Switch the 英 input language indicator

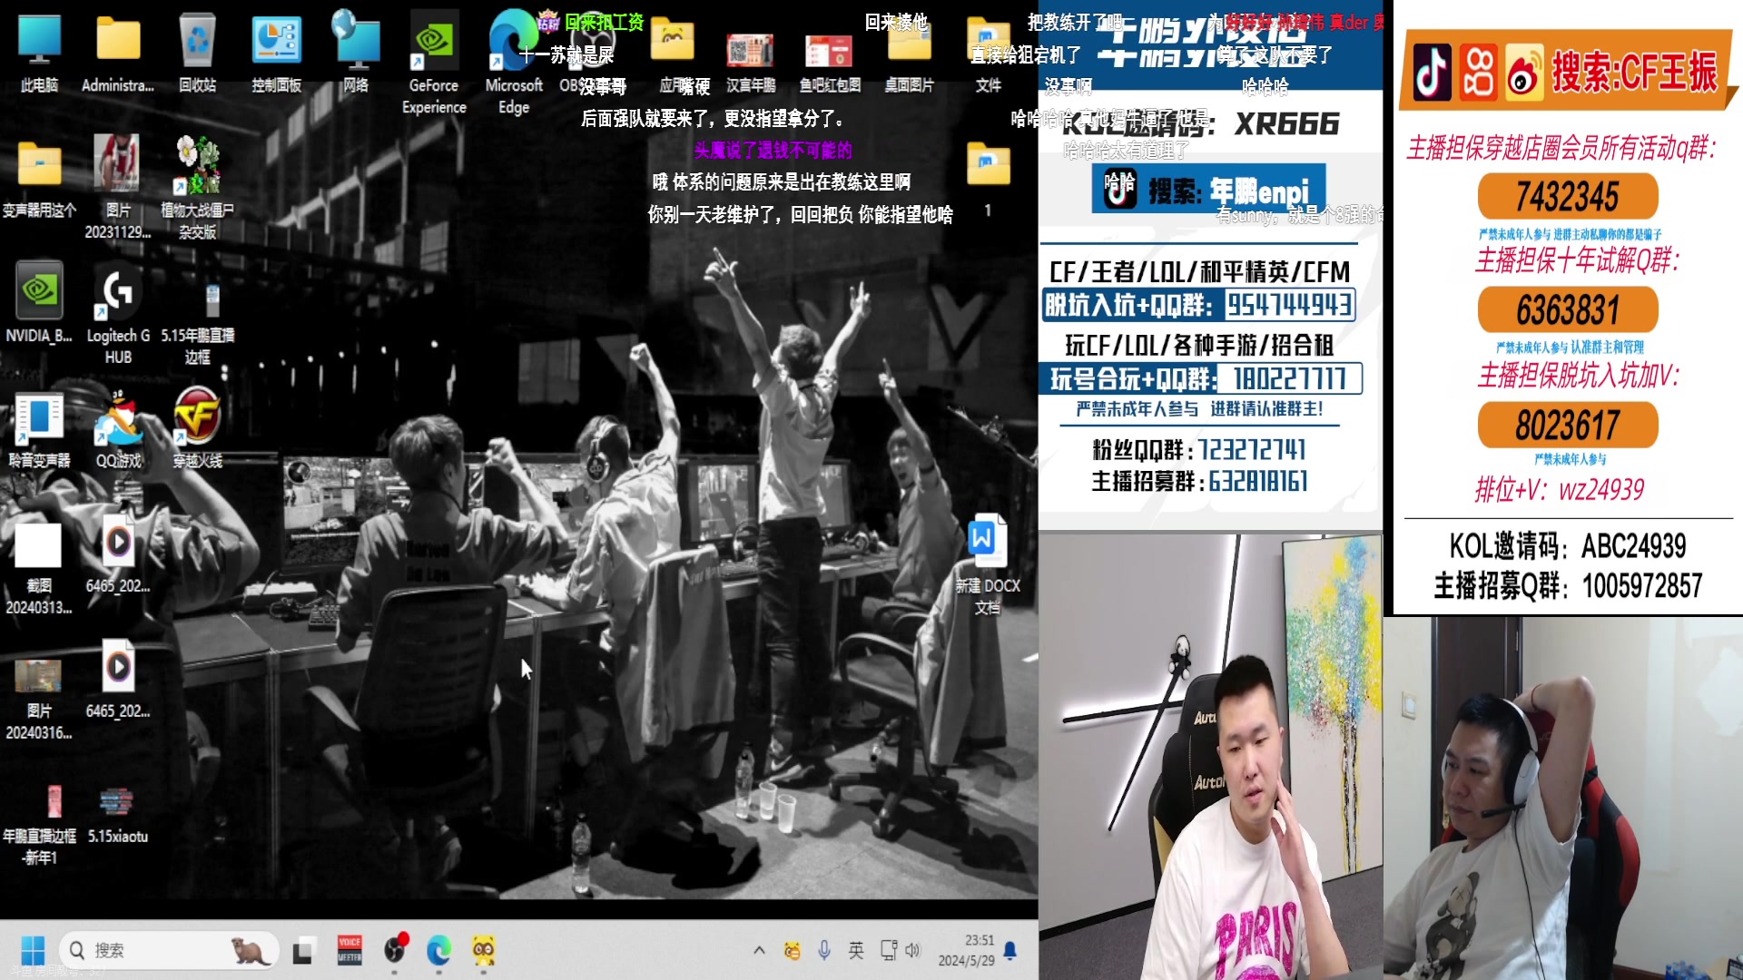click(854, 950)
